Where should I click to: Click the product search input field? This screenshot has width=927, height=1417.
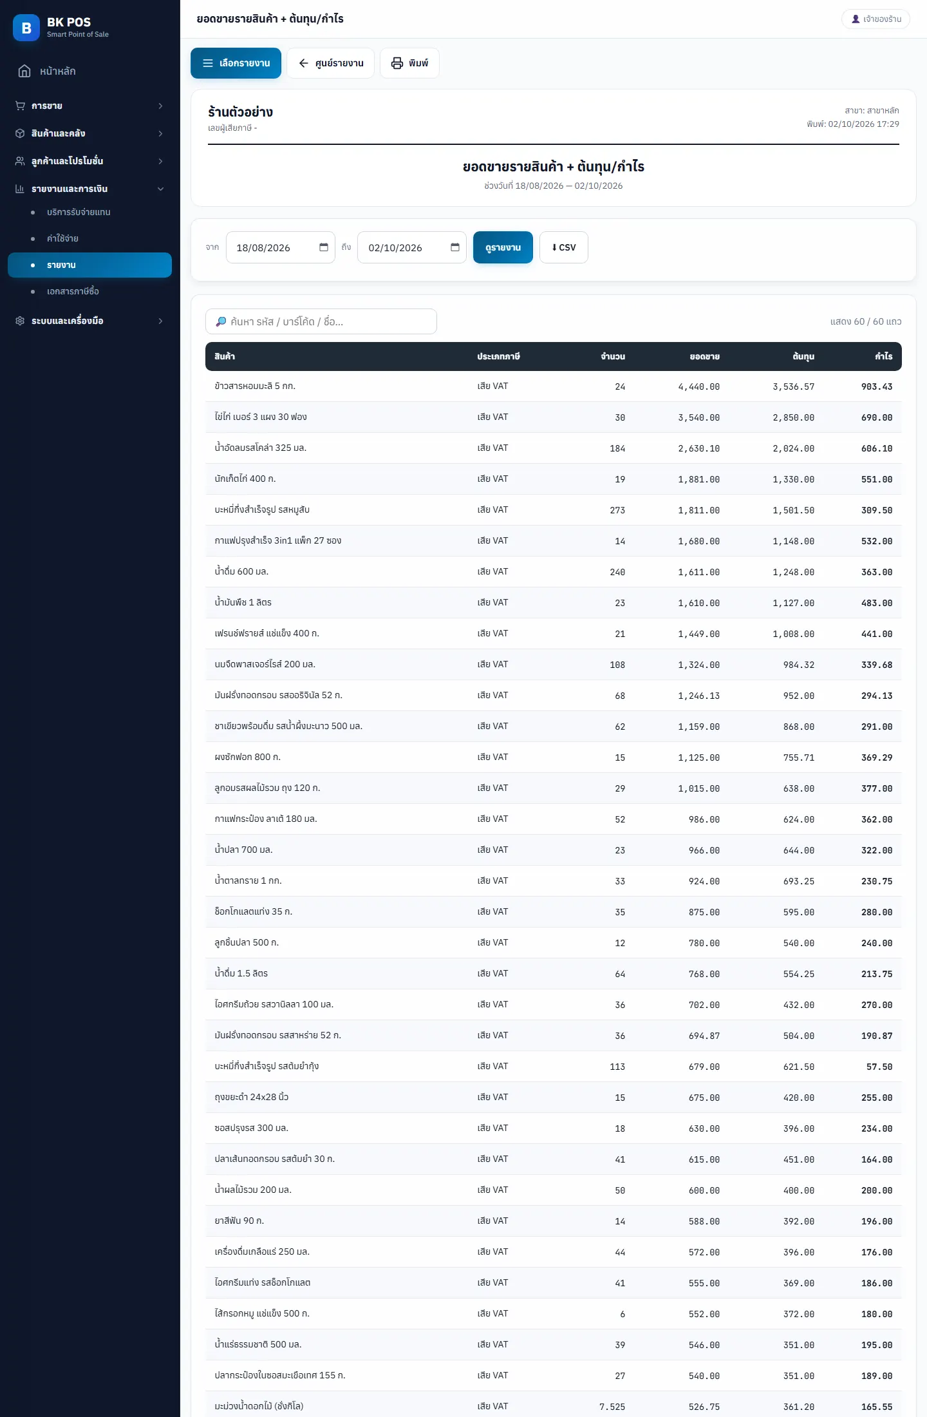click(321, 321)
